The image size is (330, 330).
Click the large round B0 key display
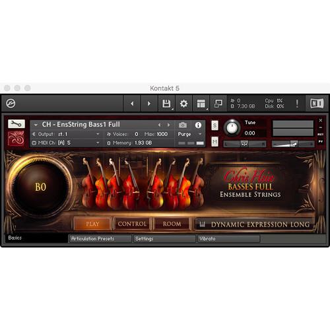[x=40, y=187]
